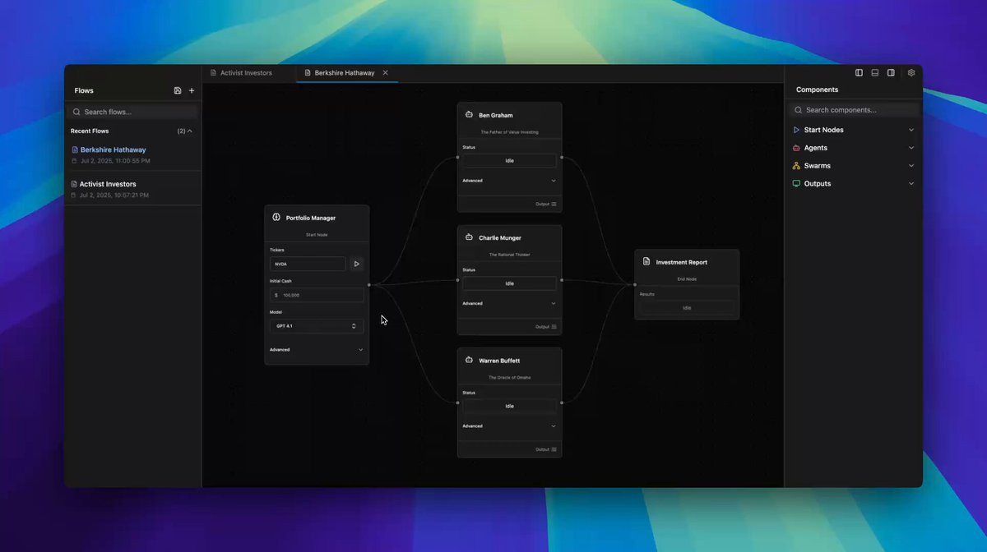Toggle the bottom panel layout icon
Screen dimensions: 987x552
point(874,72)
